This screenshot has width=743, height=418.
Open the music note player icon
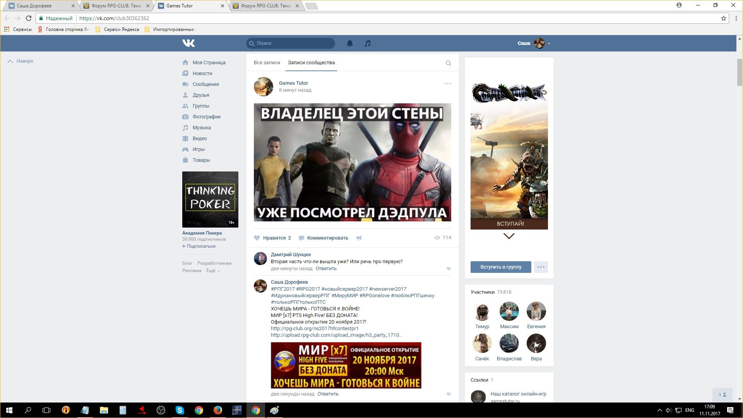tap(368, 43)
